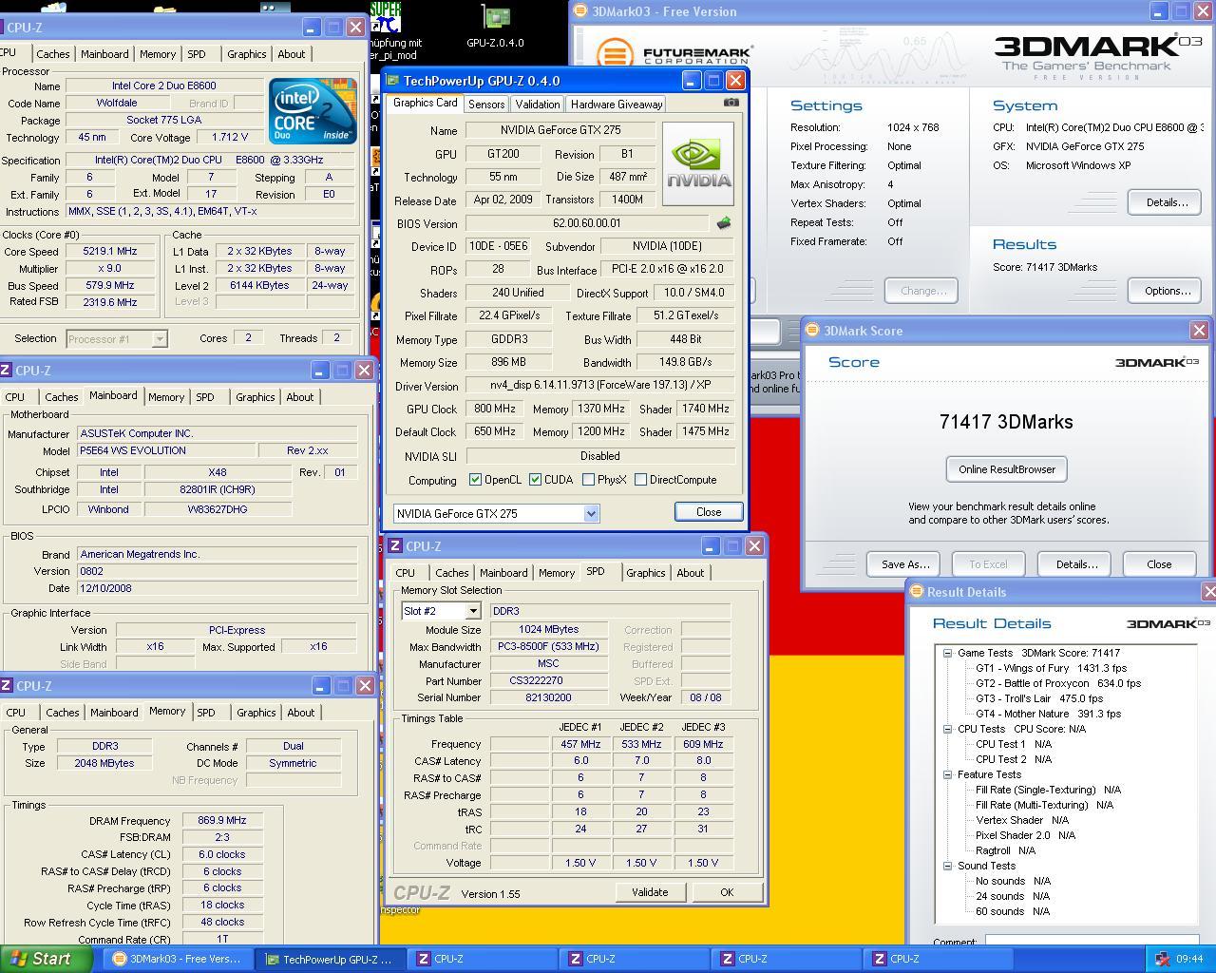The height and width of the screenshot is (973, 1216).
Task: Open the NVIDIA GeForce GTX 275 GPU selector dropdown
Action: (x=591, y=513)
